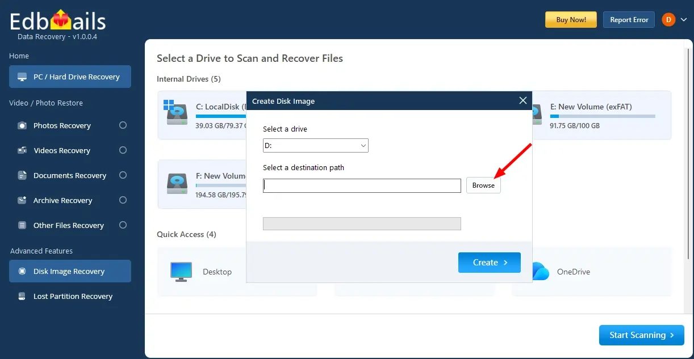Click the Browse button
Screen dimensions: 694x359
[x=483, y=185]
